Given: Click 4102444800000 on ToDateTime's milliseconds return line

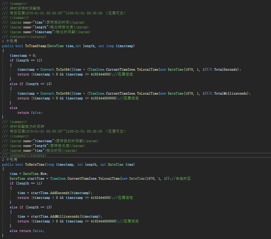Looking at the screenshot, I should (103, 221).
